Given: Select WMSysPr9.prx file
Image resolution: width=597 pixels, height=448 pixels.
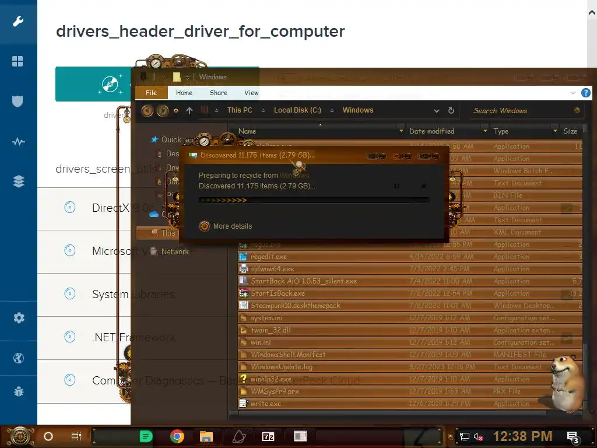Looking at the screenshot, I should point(410,391).
